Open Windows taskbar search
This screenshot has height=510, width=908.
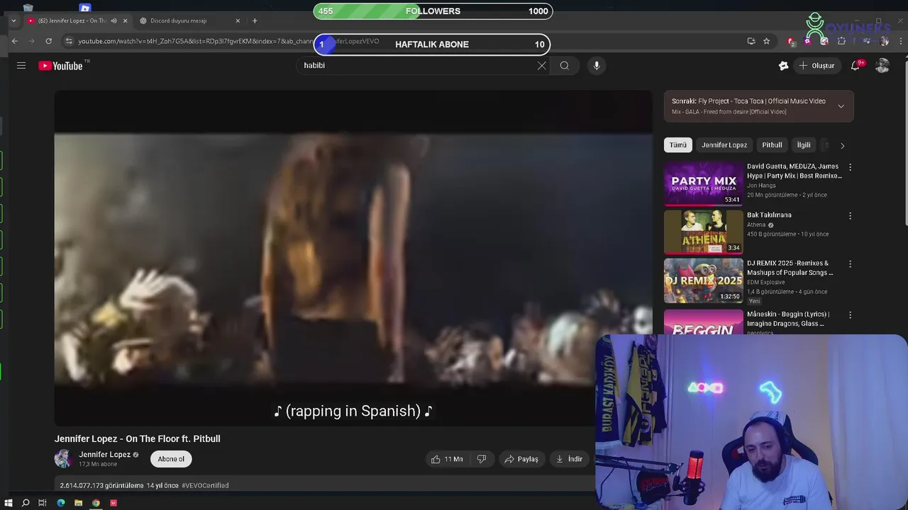pos(26,503)
